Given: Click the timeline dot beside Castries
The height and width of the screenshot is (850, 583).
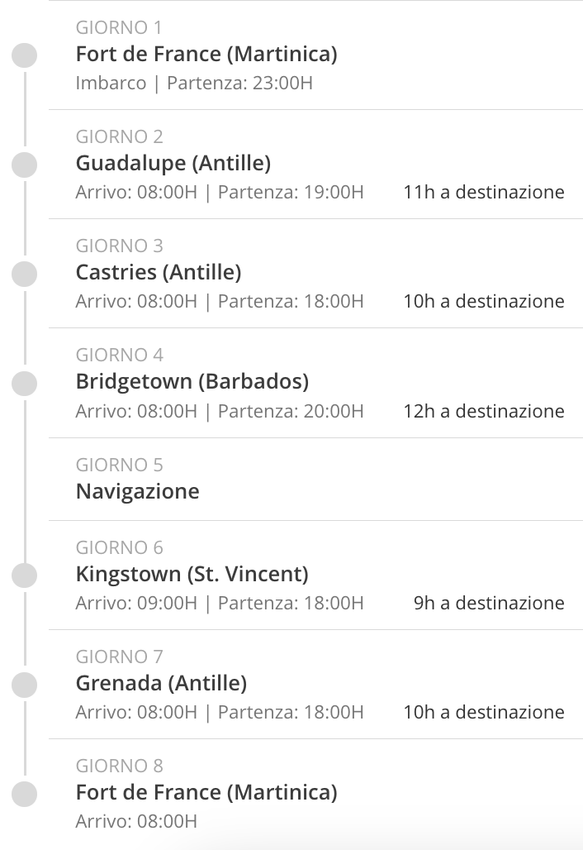Looking at the screenshot, I should coord(25,274).
